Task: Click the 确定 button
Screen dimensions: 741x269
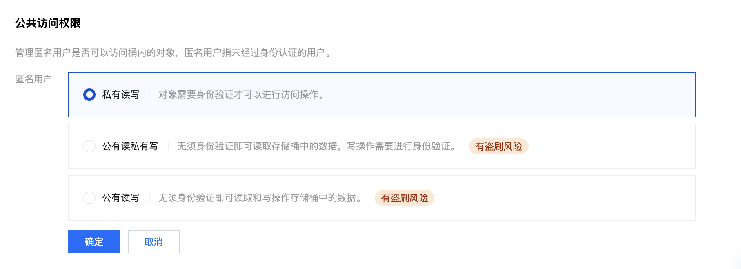Action: (94, 242)
